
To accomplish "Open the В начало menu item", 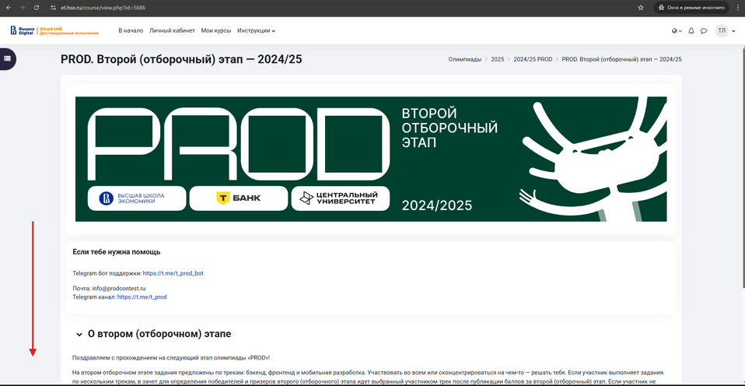I will coord(131,30).
